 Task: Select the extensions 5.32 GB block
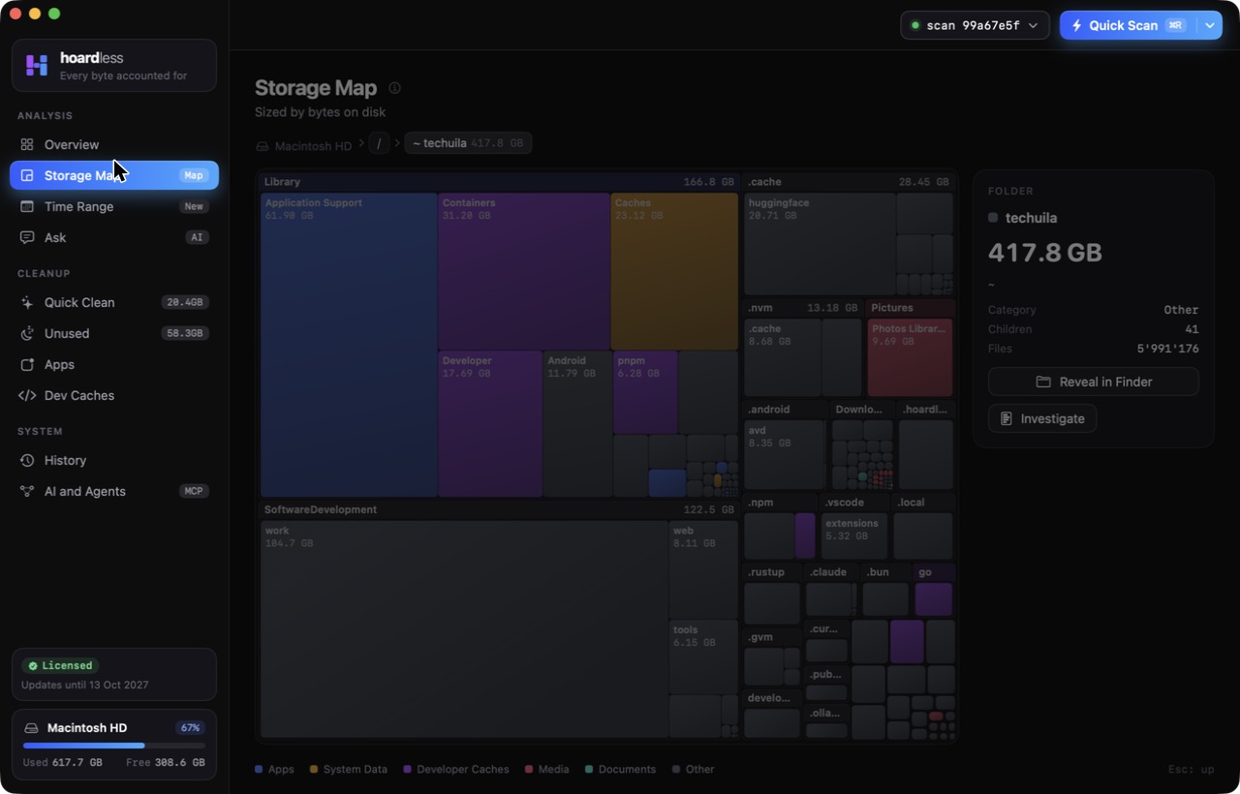[x=854, y=535]
